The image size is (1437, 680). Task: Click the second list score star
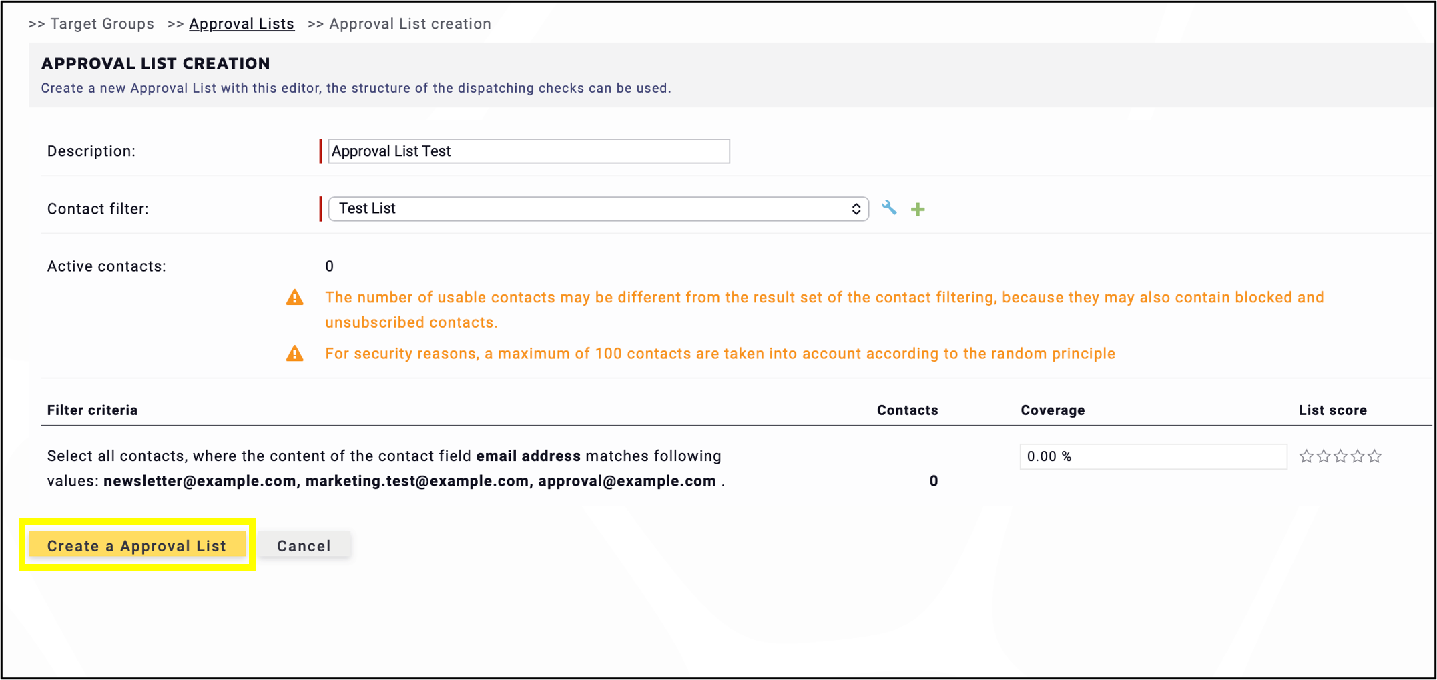pos(1324,456)
